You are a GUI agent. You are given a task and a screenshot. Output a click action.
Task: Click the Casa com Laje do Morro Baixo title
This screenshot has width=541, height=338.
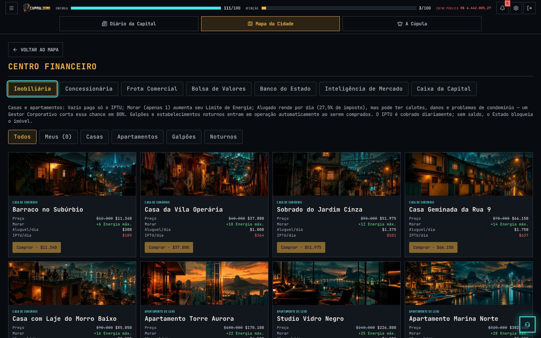tap(65, 319)
